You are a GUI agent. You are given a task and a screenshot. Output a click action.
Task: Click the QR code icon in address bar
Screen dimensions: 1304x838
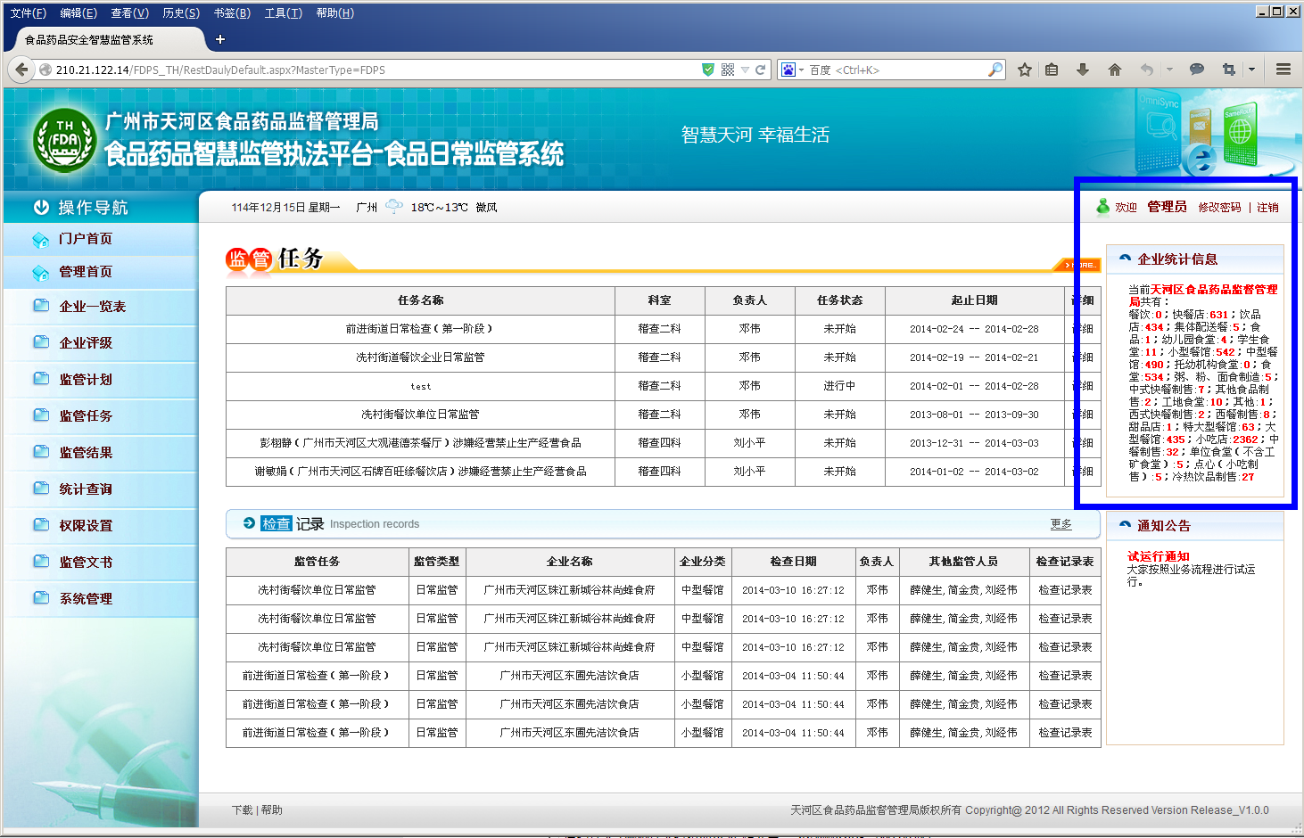pyautogui.click(x=728, y=70)
